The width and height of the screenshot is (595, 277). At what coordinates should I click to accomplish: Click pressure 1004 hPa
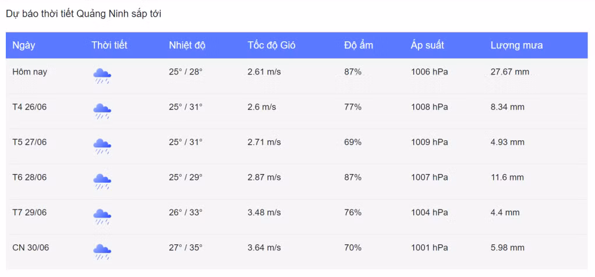point(430,212)
